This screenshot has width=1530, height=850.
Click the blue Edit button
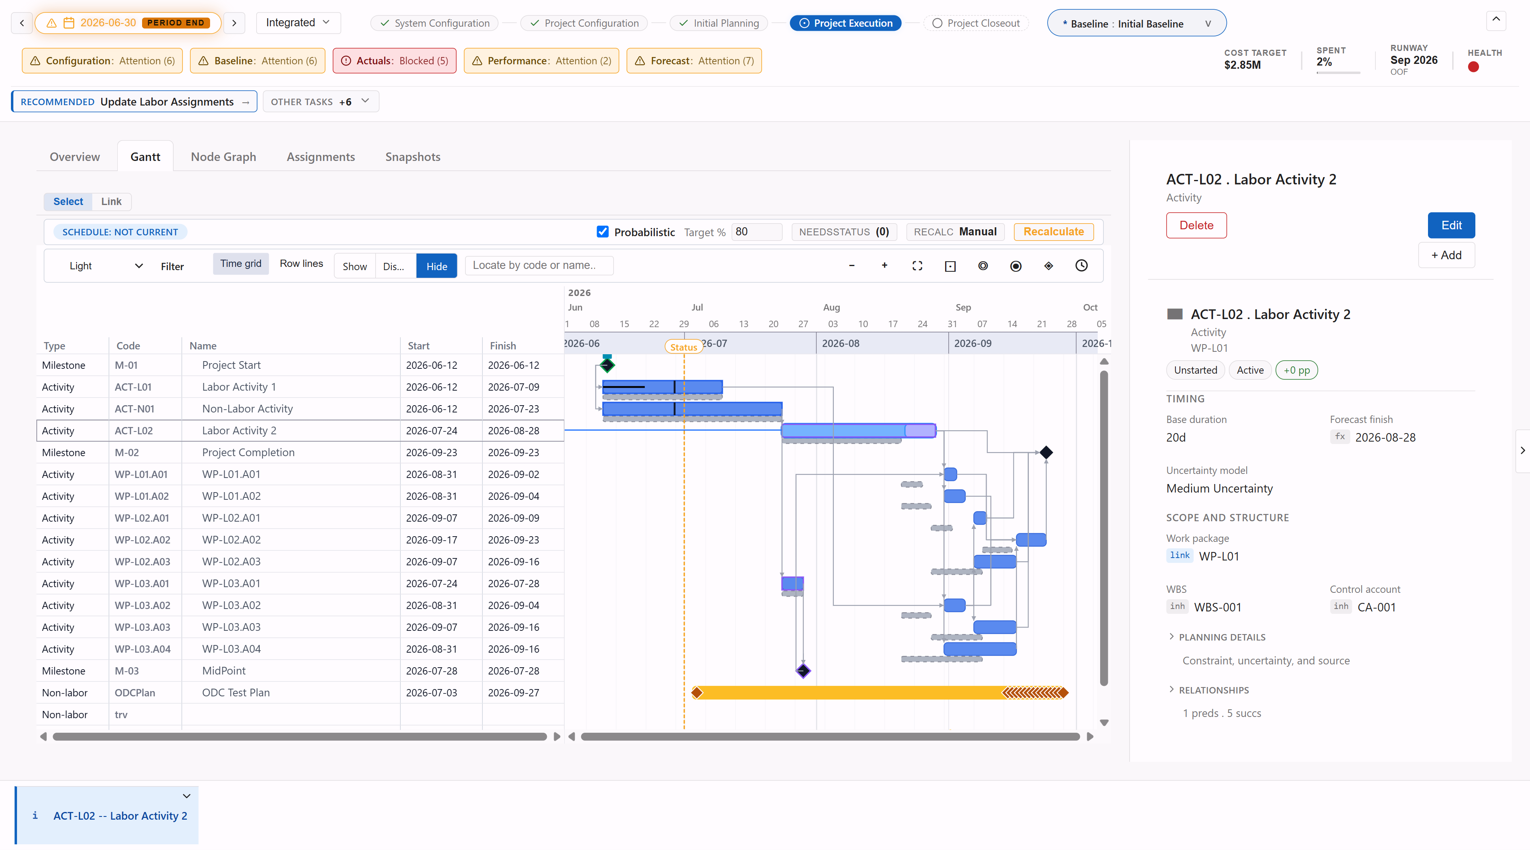tap(1451, 225)
